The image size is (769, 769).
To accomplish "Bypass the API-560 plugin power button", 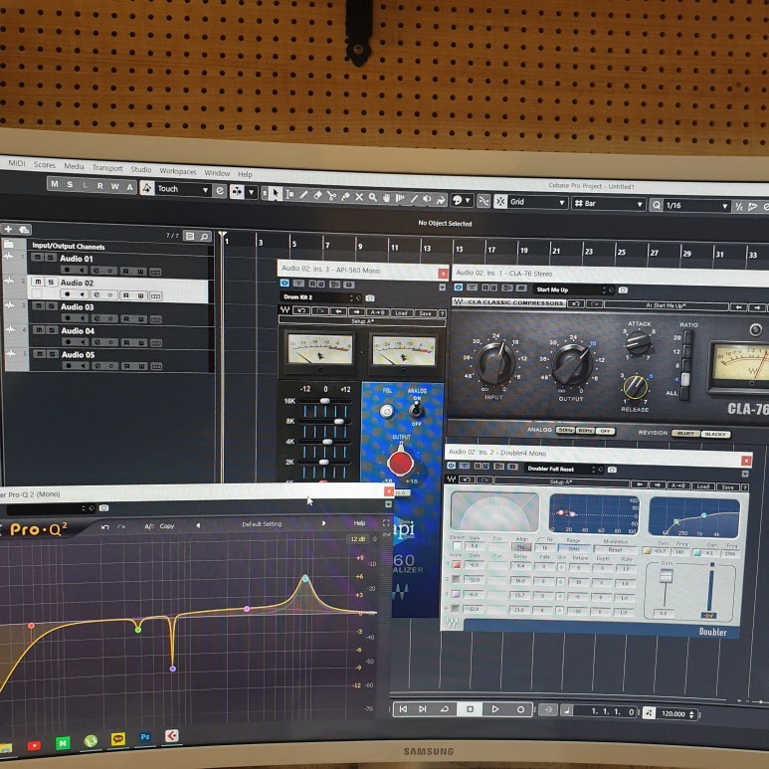I will click(285, 283).
